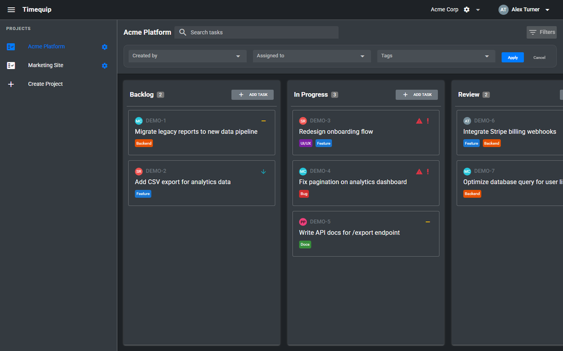Screen dimensions: 563x351
Task: Click the Acme Corp organization name
Action: pos(444,10)
